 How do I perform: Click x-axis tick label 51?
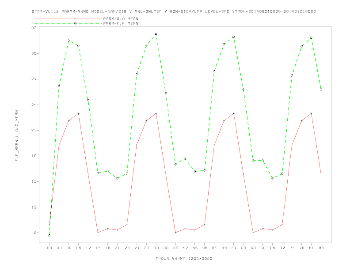214,248
